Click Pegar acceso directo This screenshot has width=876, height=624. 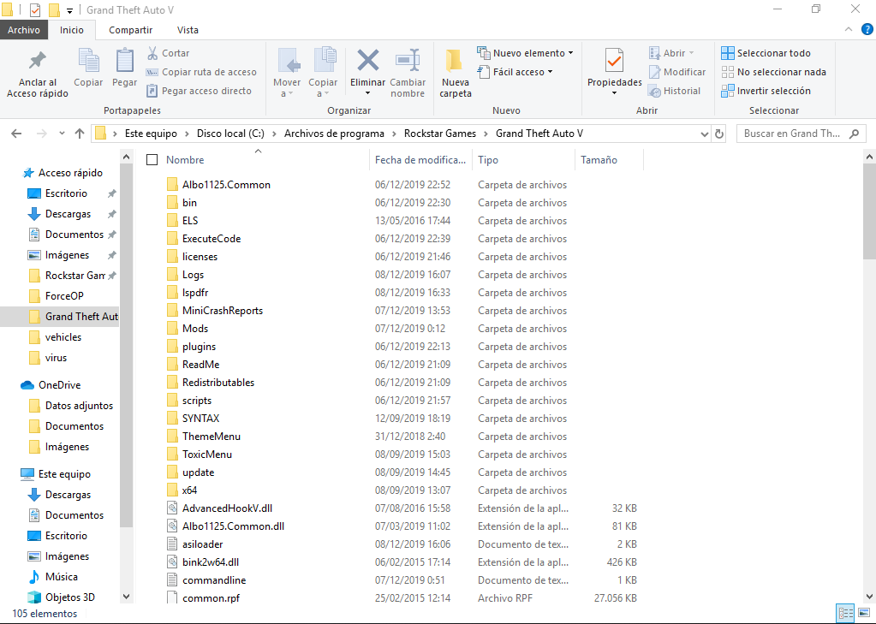(x=199, y=91)
